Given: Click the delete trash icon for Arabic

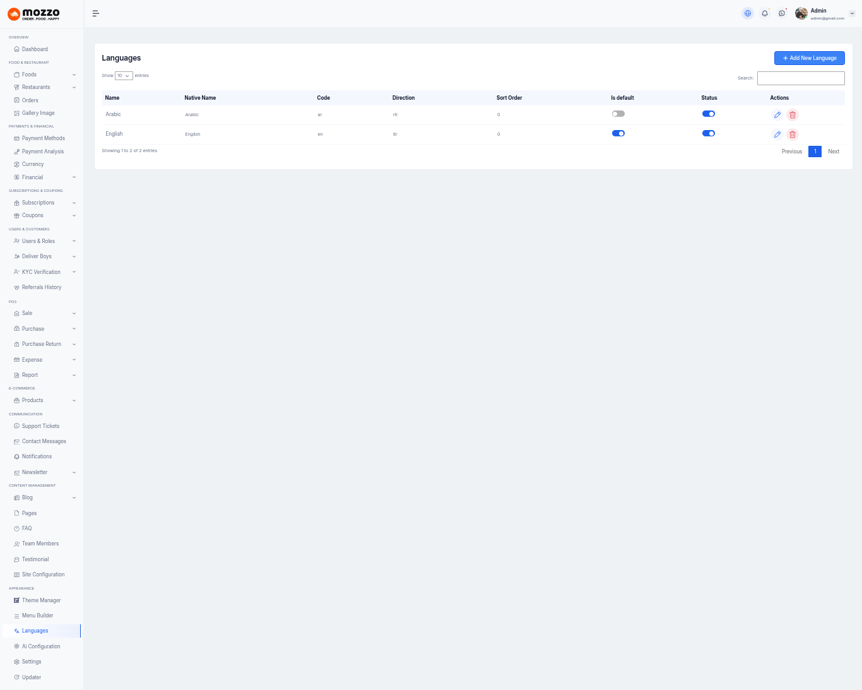Looking at the screenshot, I should pyautogui.click(x=793, y=115).
